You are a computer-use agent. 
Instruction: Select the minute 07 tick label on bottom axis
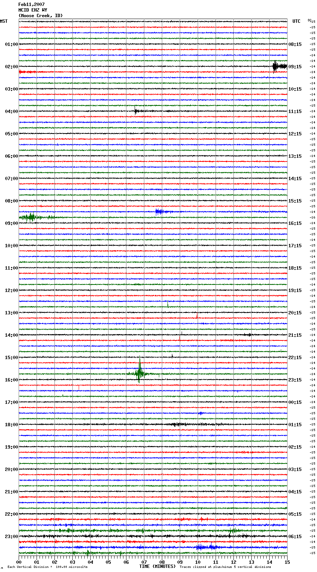[144, 562]
